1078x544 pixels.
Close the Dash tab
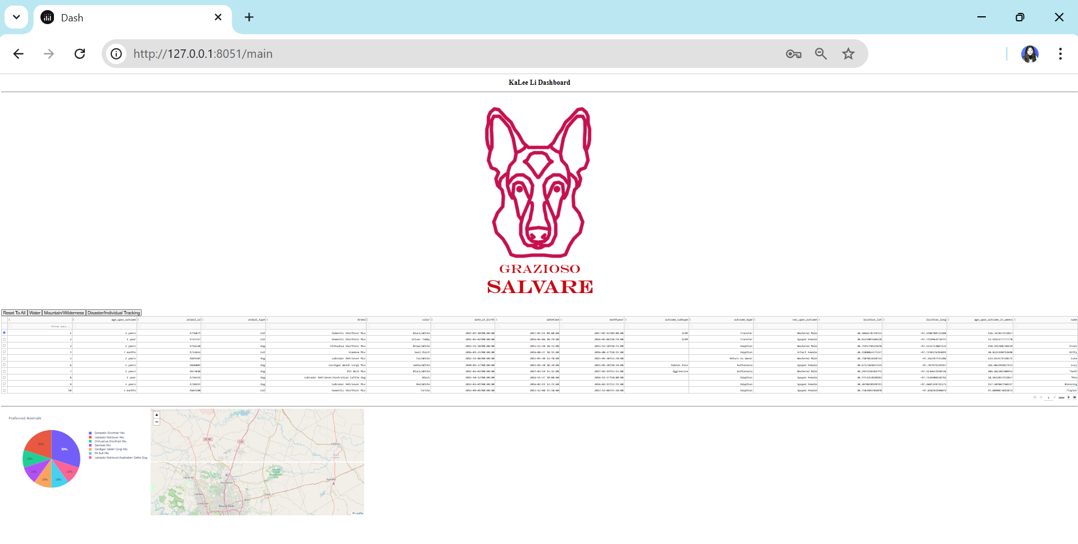tap(218, 17)
